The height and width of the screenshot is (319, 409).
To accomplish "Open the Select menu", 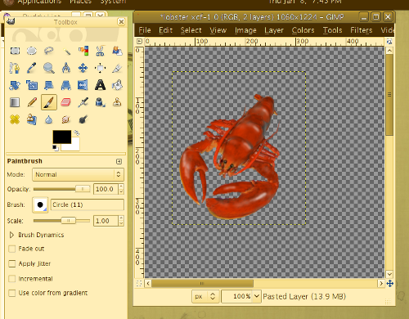I will tap(191, 30).
